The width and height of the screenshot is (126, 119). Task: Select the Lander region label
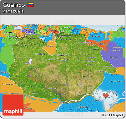(54, 30)
